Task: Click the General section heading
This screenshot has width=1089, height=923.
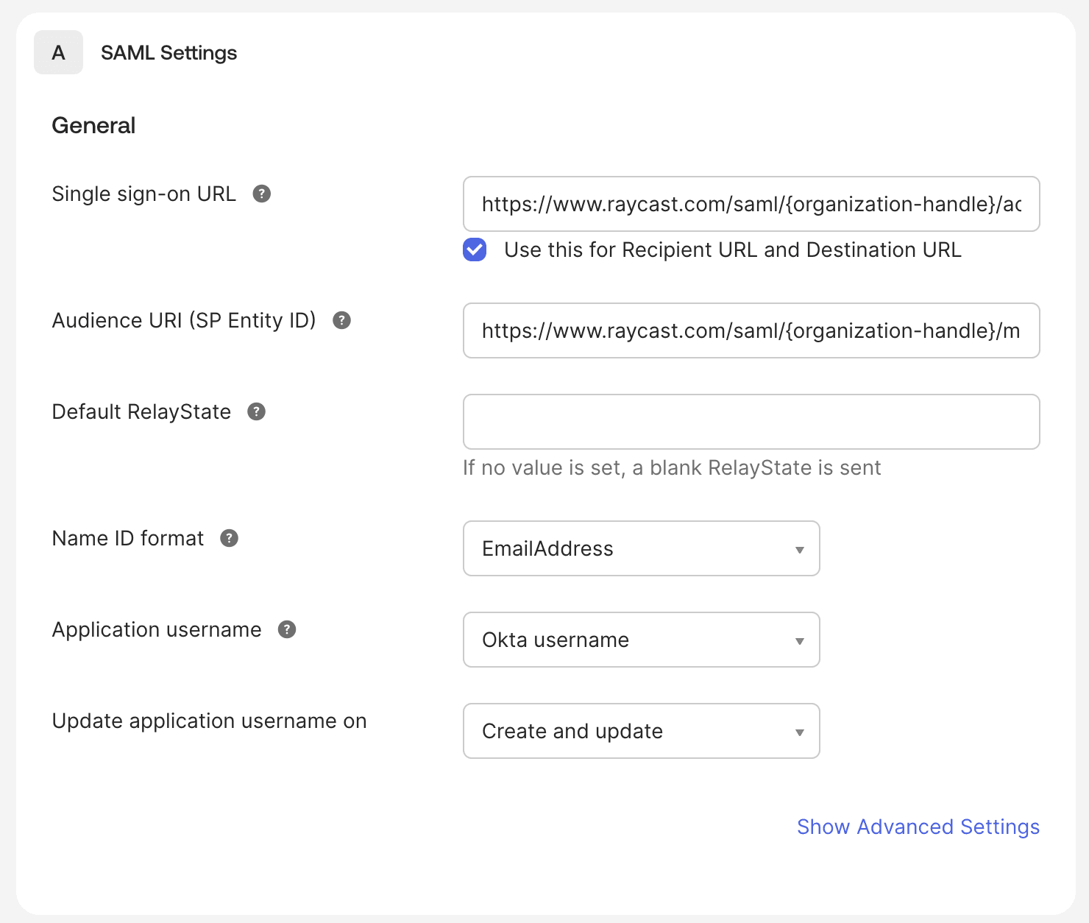Action: click(93, 125)
